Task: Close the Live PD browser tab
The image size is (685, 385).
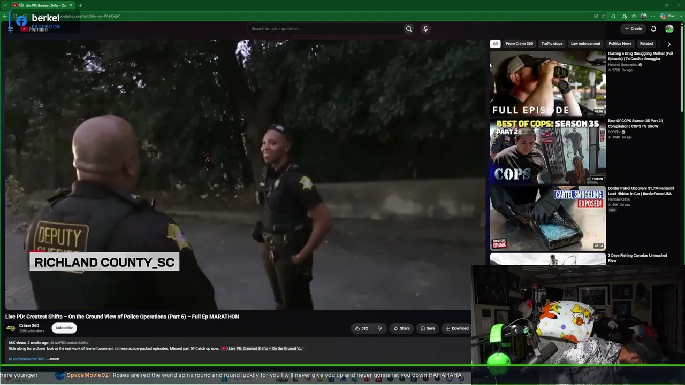Action: coord(71,5)
